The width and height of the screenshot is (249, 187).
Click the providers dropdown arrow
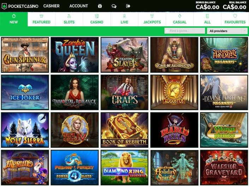coord(244,31)
